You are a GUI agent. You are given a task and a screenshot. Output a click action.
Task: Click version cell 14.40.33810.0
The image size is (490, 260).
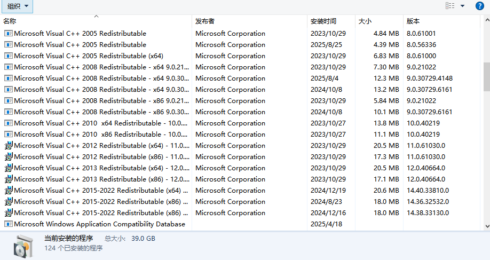coord(428,191)
